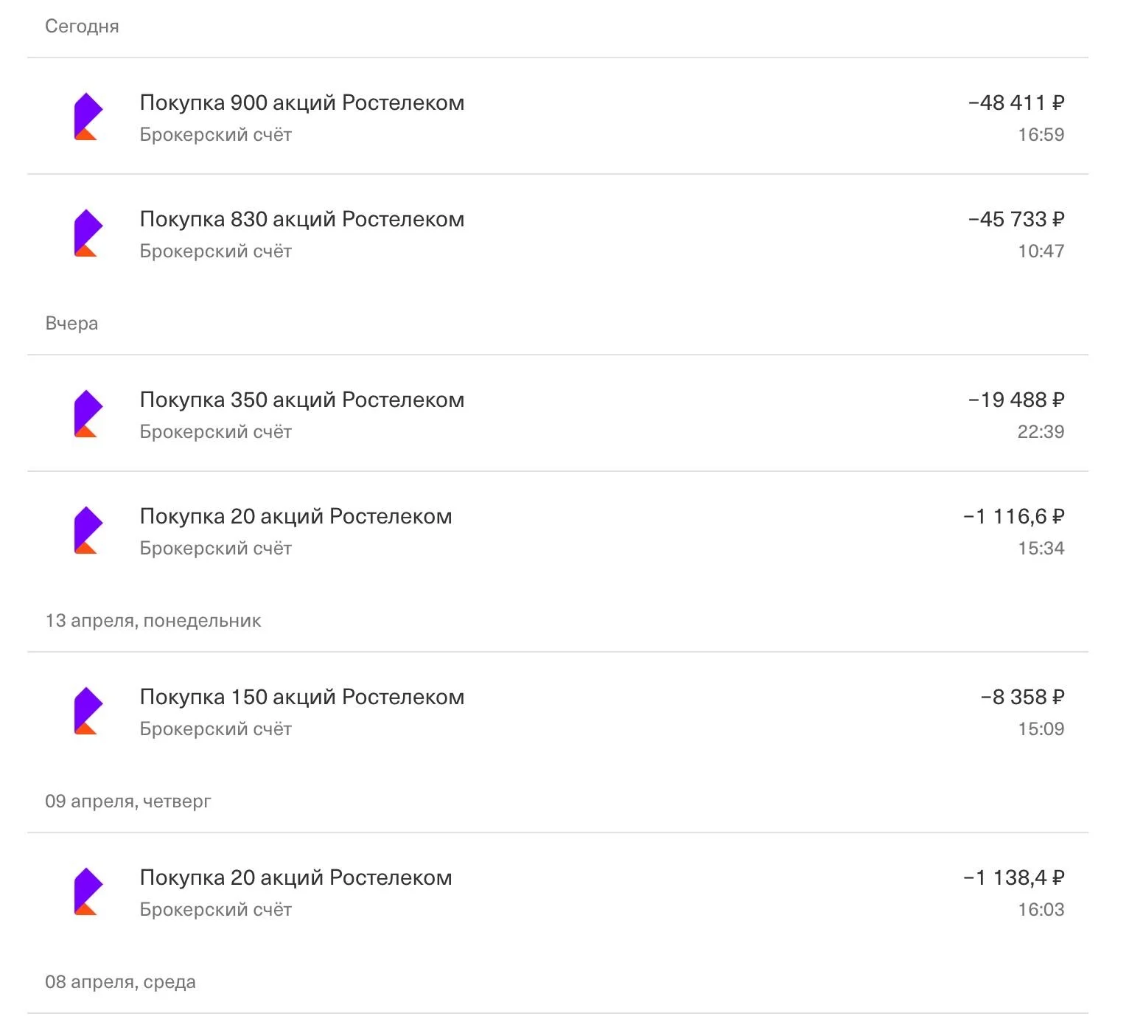Select the −1 116,6 ₽ amount

[1014, 516]
